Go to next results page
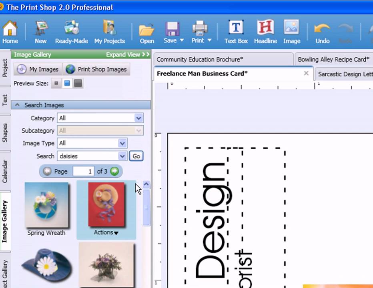The height and width of the screenshot is (288, 373). point(114,171)
